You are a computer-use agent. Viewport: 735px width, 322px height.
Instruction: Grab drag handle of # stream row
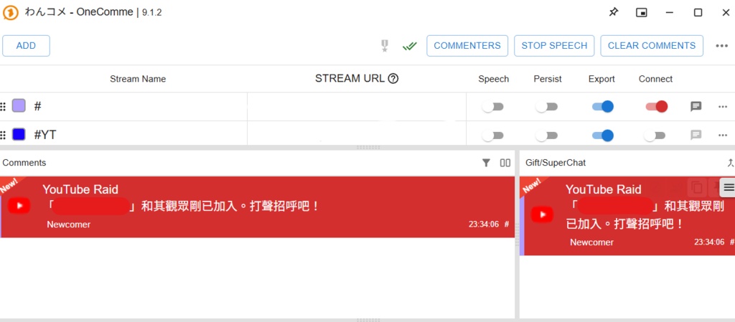tap(3, 107)
